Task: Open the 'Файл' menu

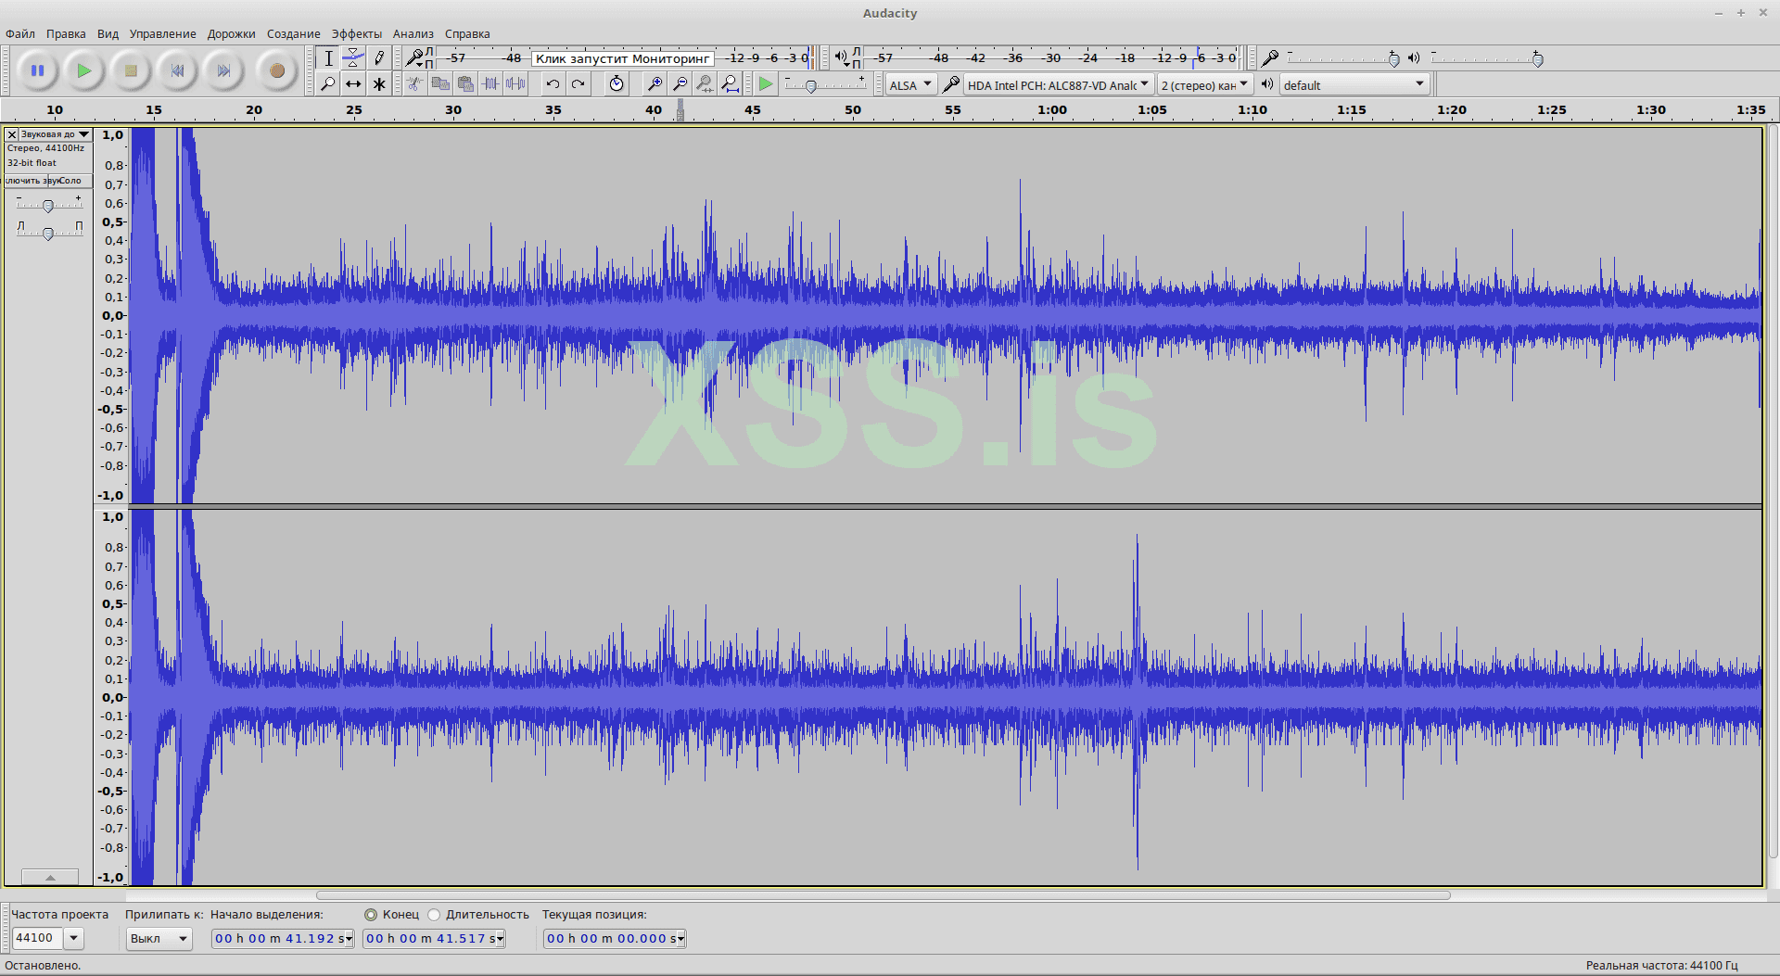Action: (20, 34)
